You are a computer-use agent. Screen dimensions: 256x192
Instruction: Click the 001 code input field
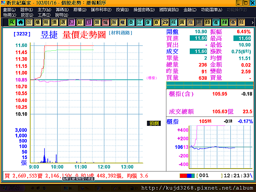coord(209,176)
